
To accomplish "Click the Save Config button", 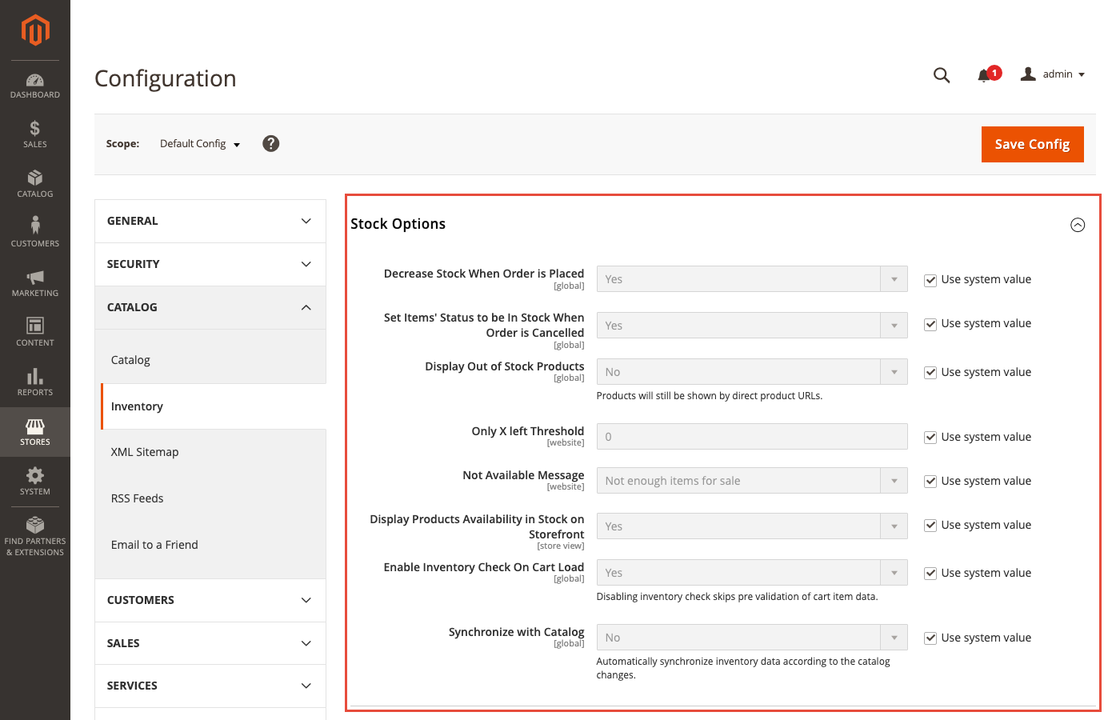I will pyautogui.click(x=1032, y=144).
